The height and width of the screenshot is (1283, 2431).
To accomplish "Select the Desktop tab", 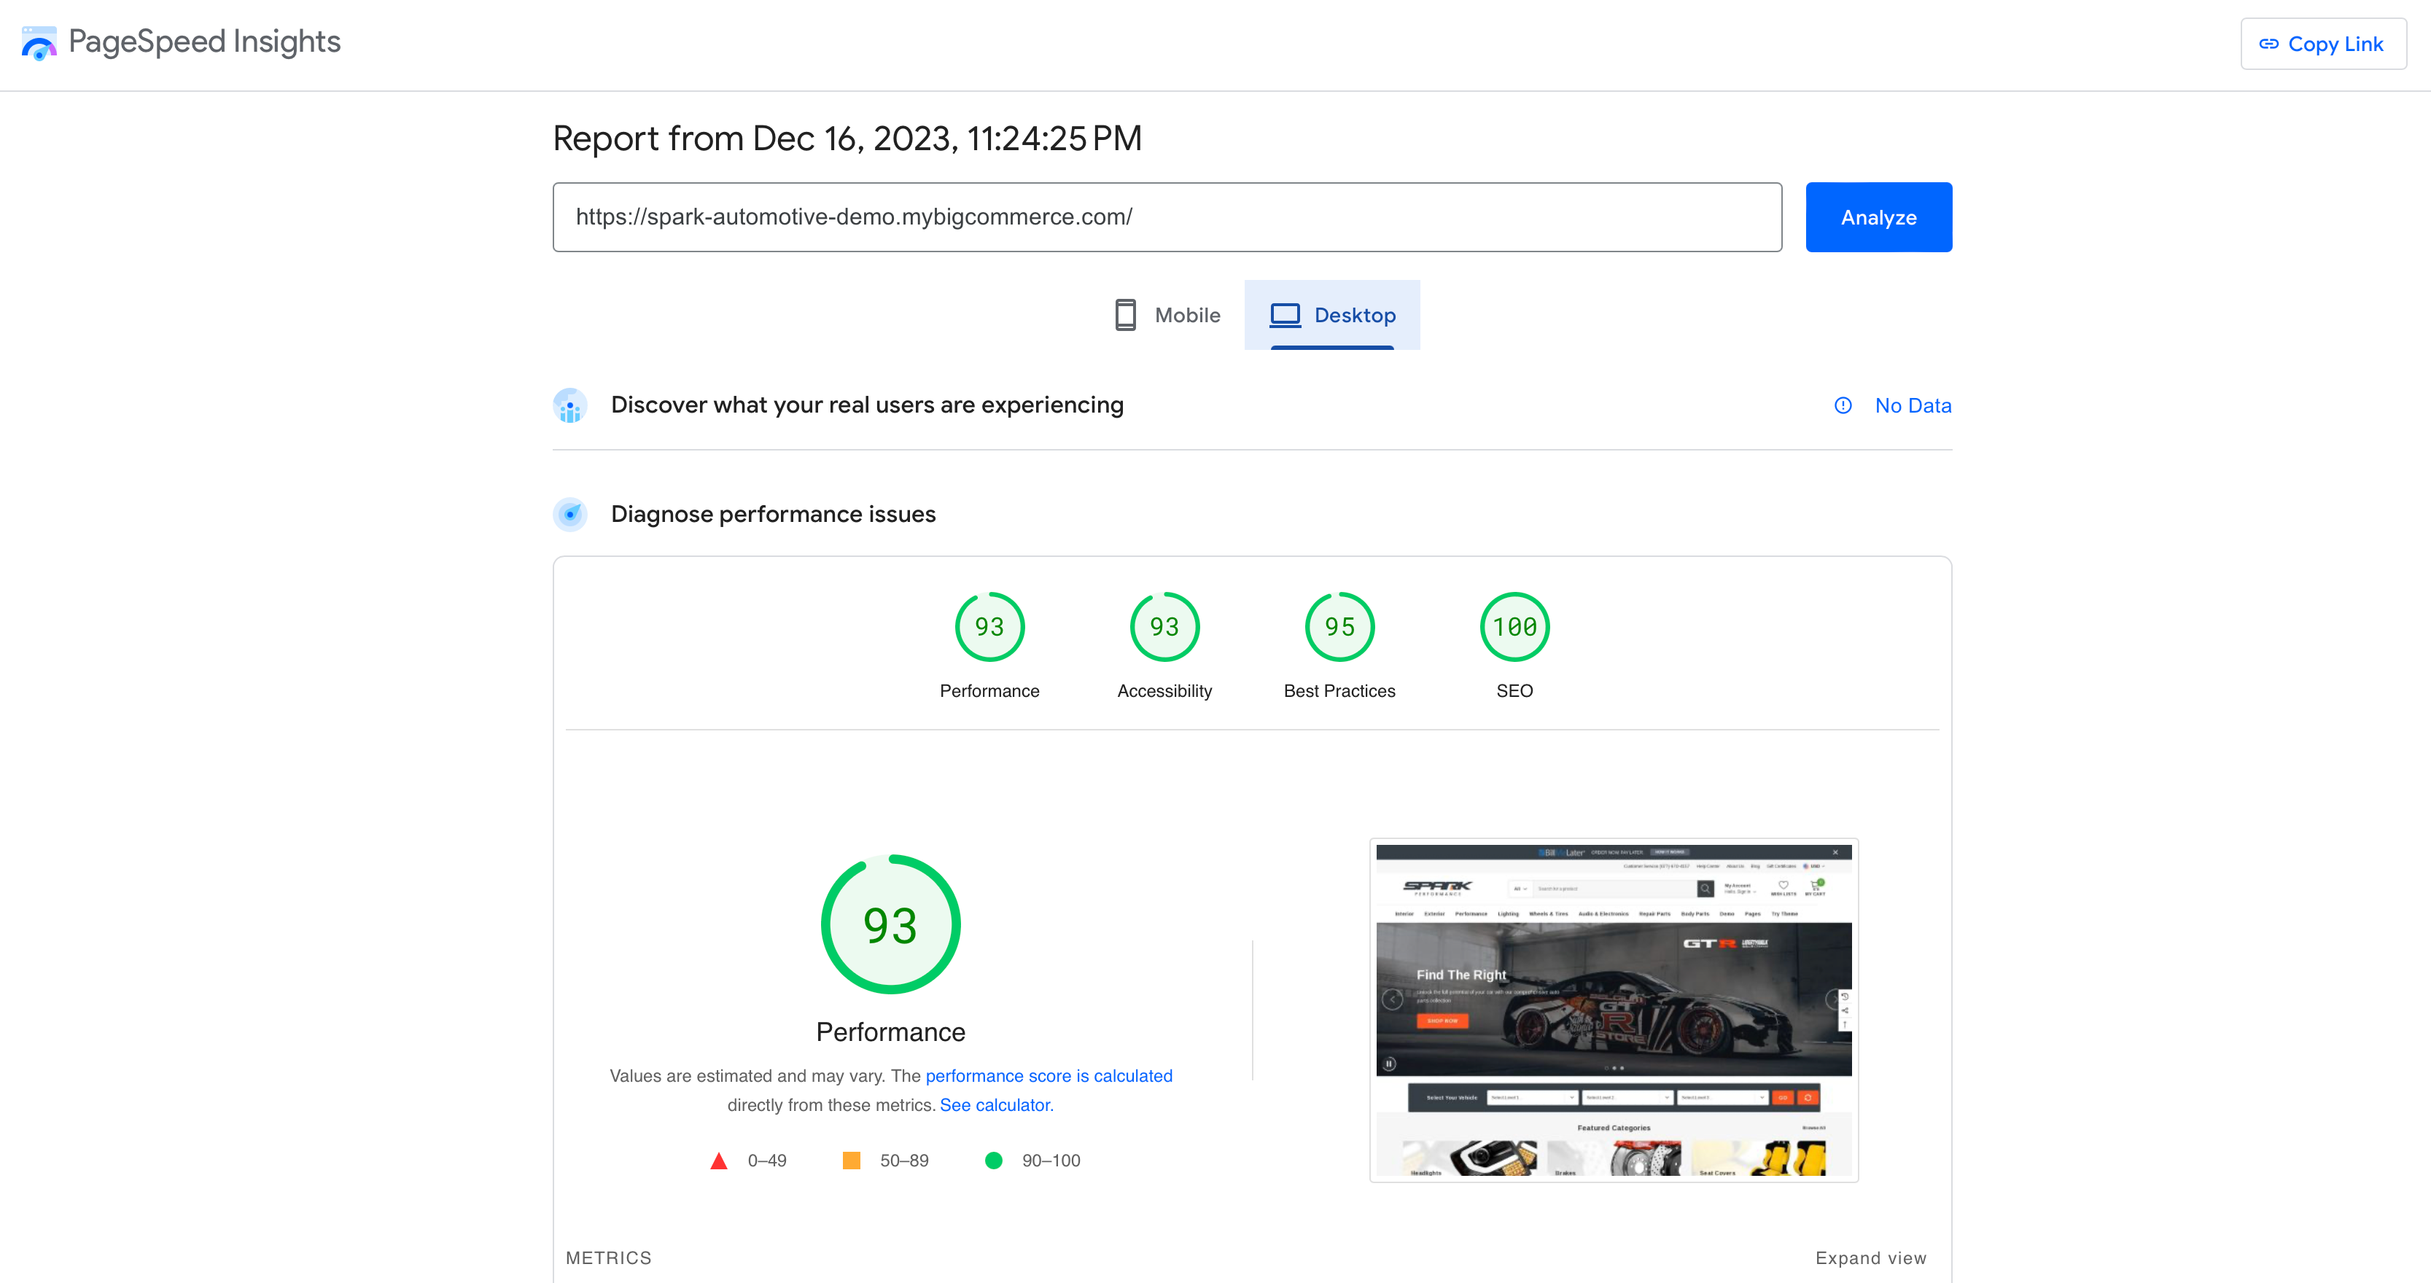I will coord(1331,315).
